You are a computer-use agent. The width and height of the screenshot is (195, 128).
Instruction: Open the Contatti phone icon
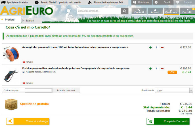pos(139,11)
